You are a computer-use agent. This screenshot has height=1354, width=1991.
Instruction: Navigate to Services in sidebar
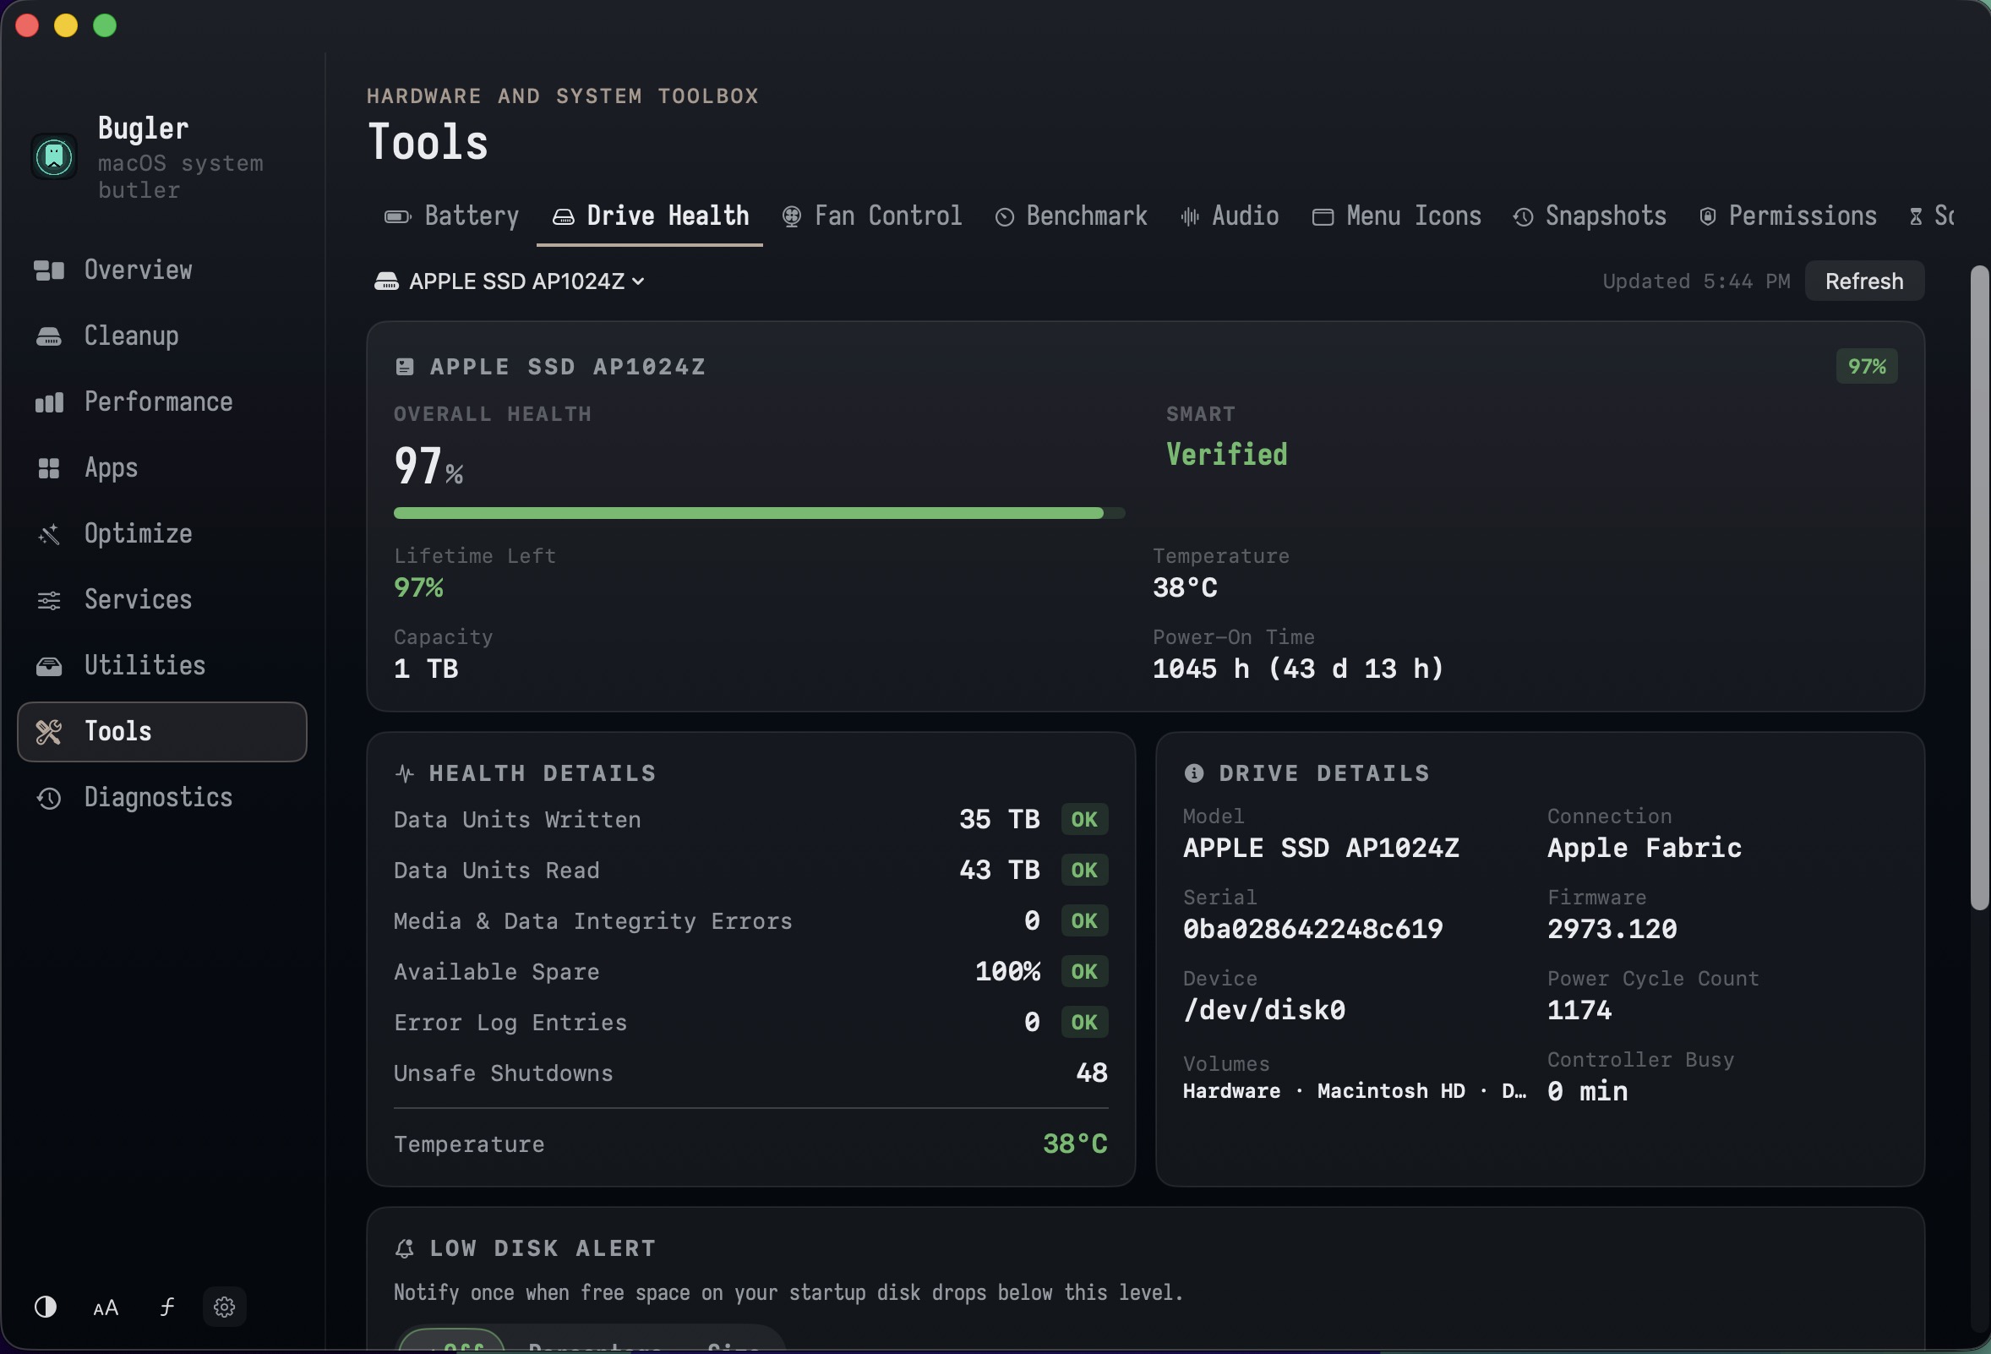pyautogui.click(x=162, y=600)
